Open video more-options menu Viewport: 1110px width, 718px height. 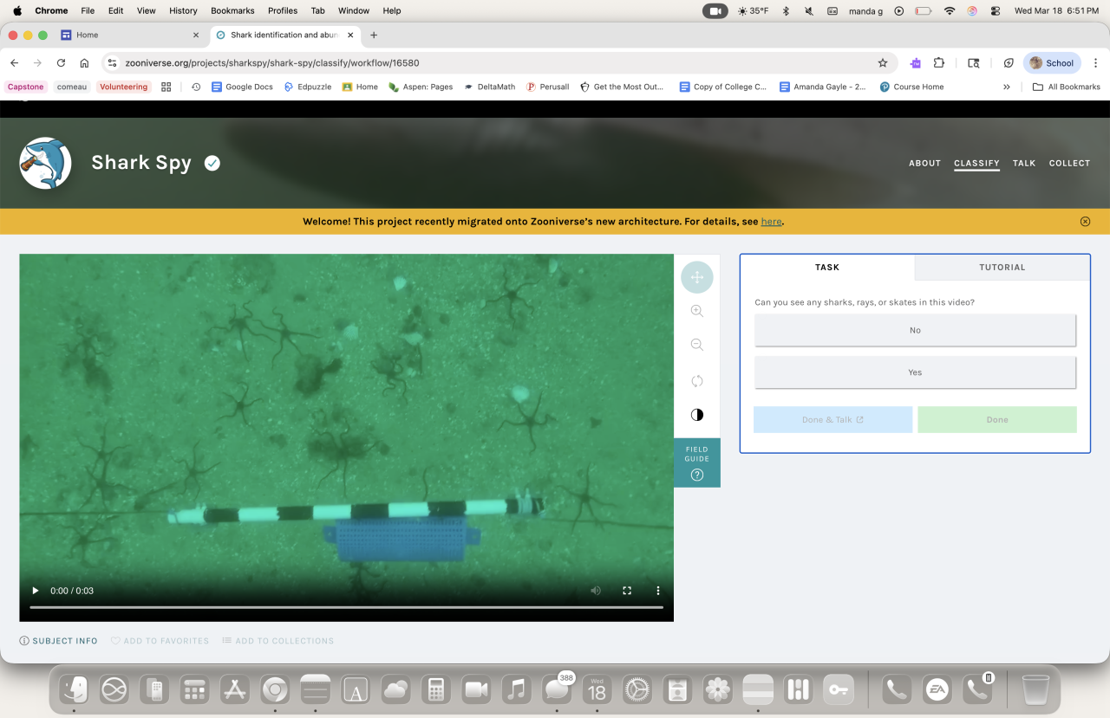tap(658, 591)
